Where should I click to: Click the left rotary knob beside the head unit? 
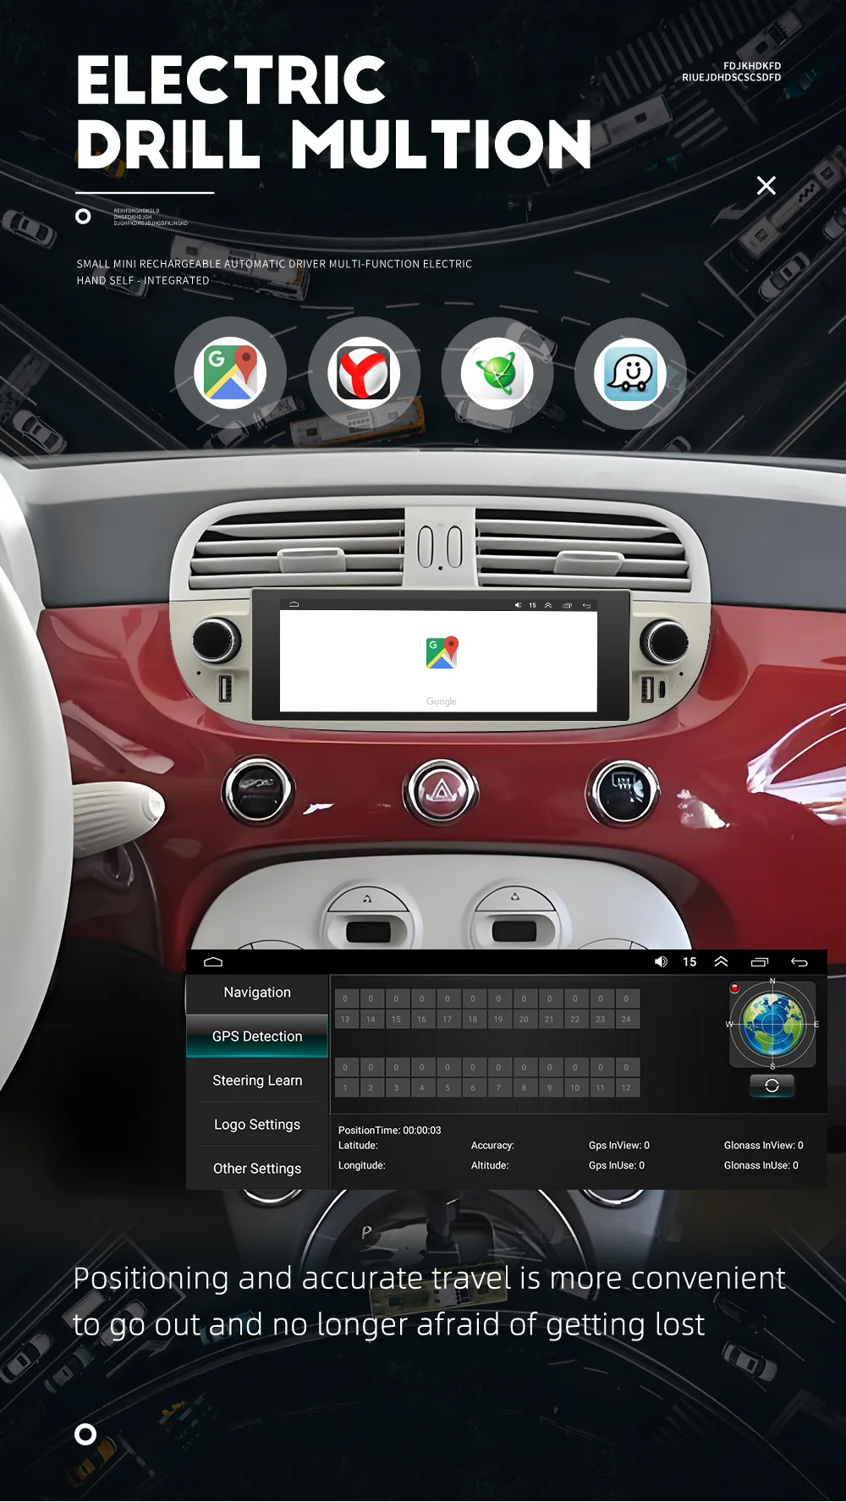tap(217, 641)
